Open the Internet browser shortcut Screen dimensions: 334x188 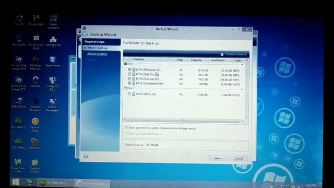35,82
